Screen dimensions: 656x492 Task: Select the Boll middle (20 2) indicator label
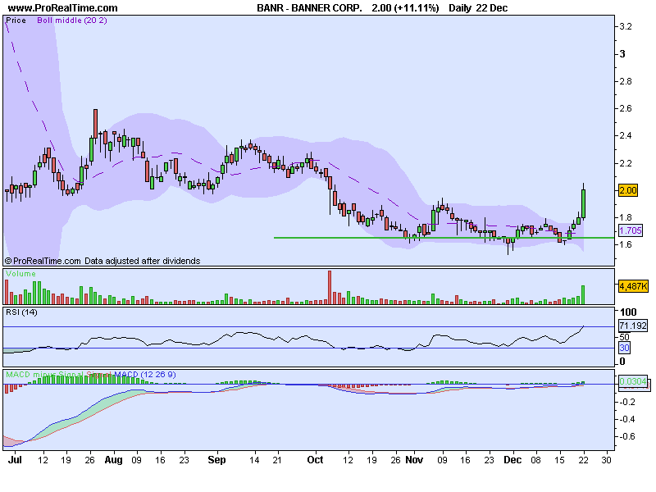[72, 20]
